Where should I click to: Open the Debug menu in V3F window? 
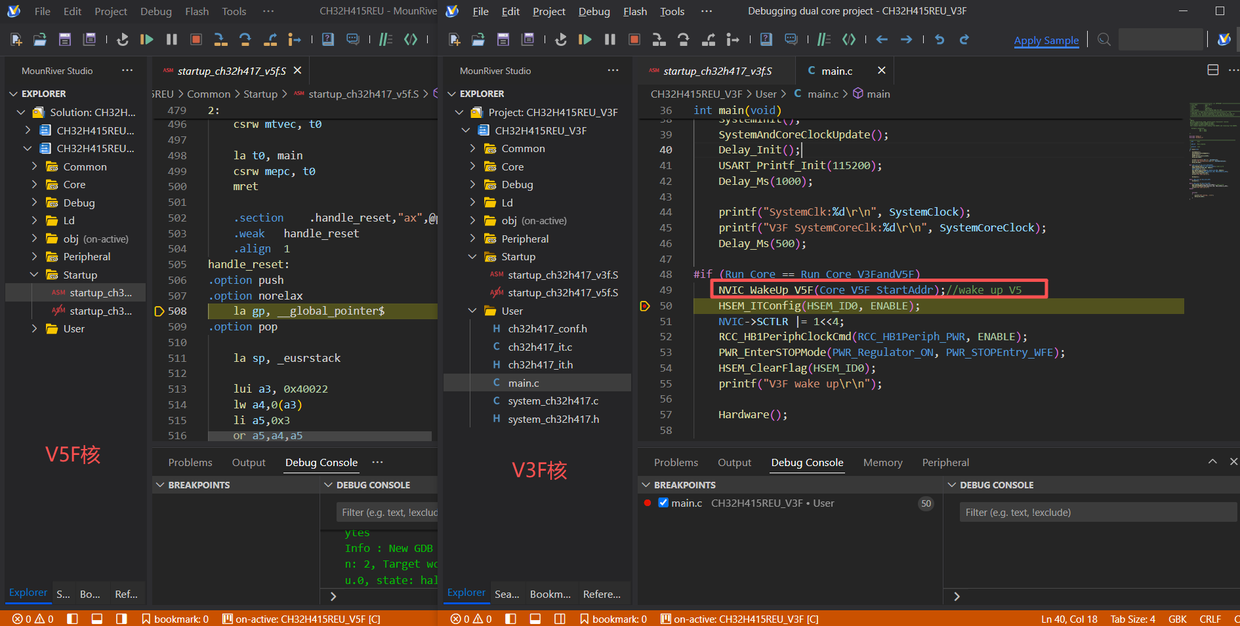[594, 11]
